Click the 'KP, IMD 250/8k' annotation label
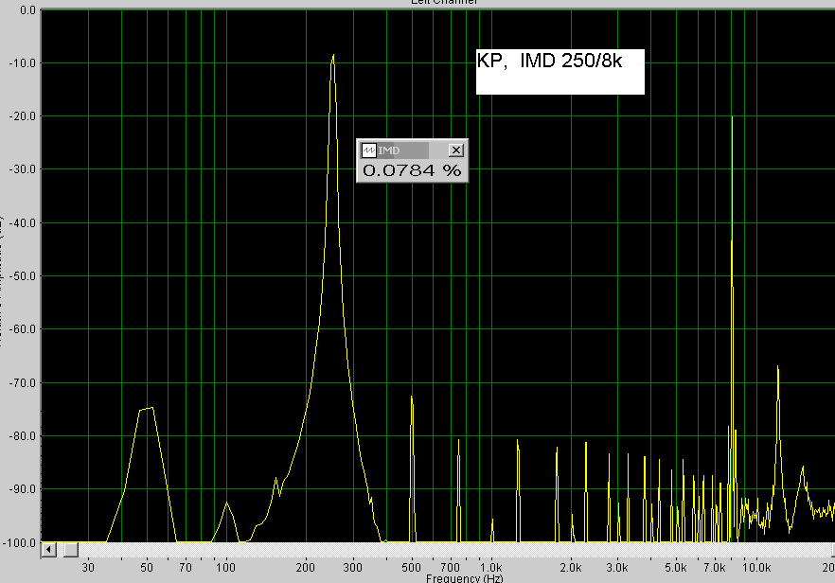Image resolution: width=835 pixels, height=583 pixels. point(560,71)
